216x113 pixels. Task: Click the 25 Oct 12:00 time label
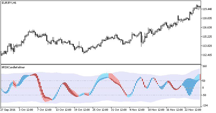click(x=101, y=110)
